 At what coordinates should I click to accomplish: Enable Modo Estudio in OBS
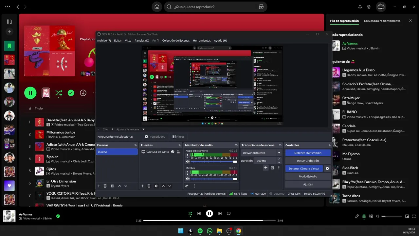(x=308, y=176)
